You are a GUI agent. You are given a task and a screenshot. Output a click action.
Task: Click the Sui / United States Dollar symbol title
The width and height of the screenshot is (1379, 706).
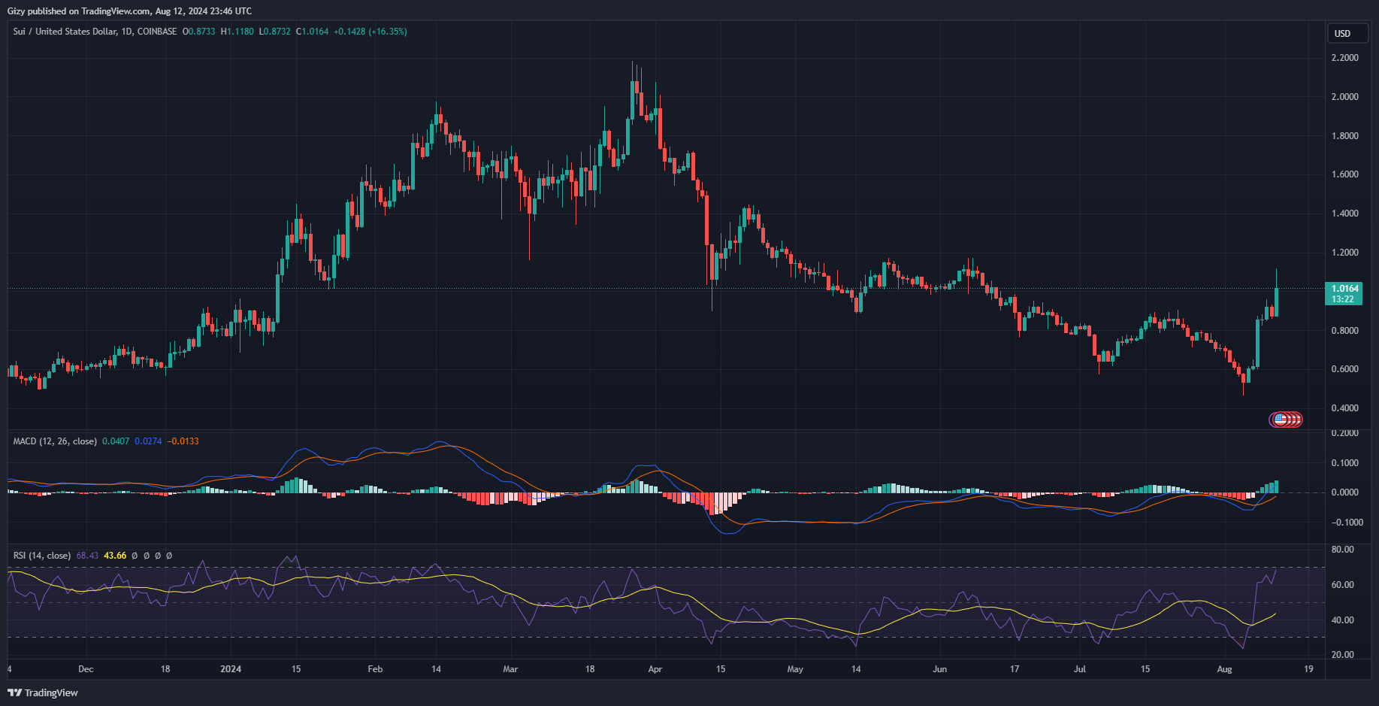tap(95, 32)
